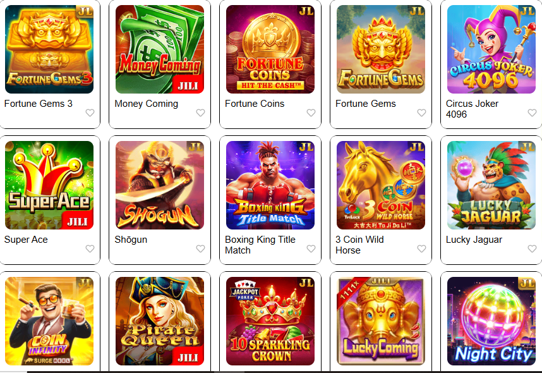Favorite Shōgun using its heart icon
542x373 pixels.
click(200, 249)
